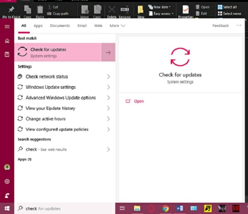The width and height of the screenshot is (248, 214).
Task: Open the Opera browser taskbar icon
Action: point(151,208)
